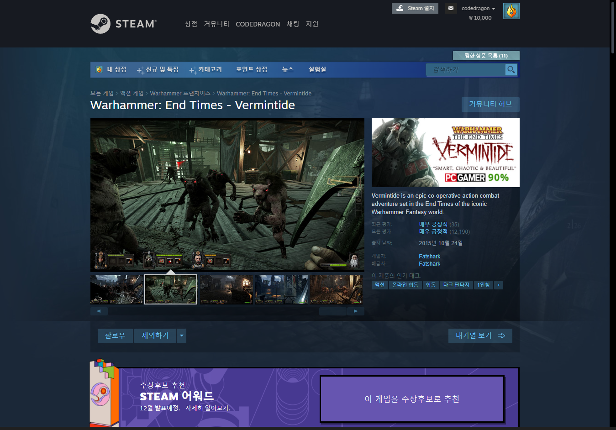This screenshot has width=616, height=430.
Task: Select the fifth screenshot thumbnail
Action: pyautogui.click(x=336, y=289)
